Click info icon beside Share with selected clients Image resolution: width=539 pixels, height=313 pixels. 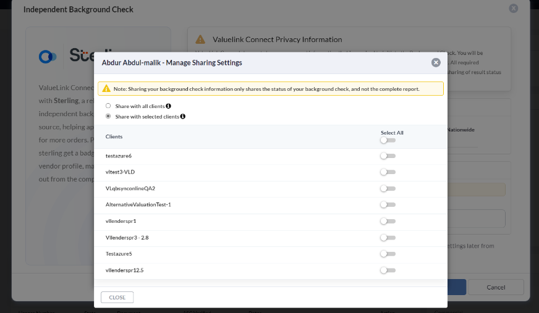183,116
